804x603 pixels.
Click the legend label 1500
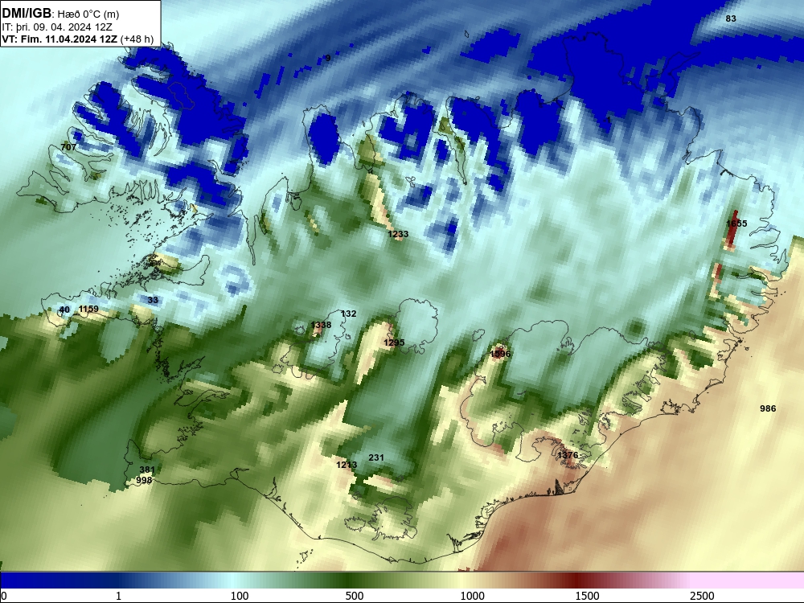[587, 596]
